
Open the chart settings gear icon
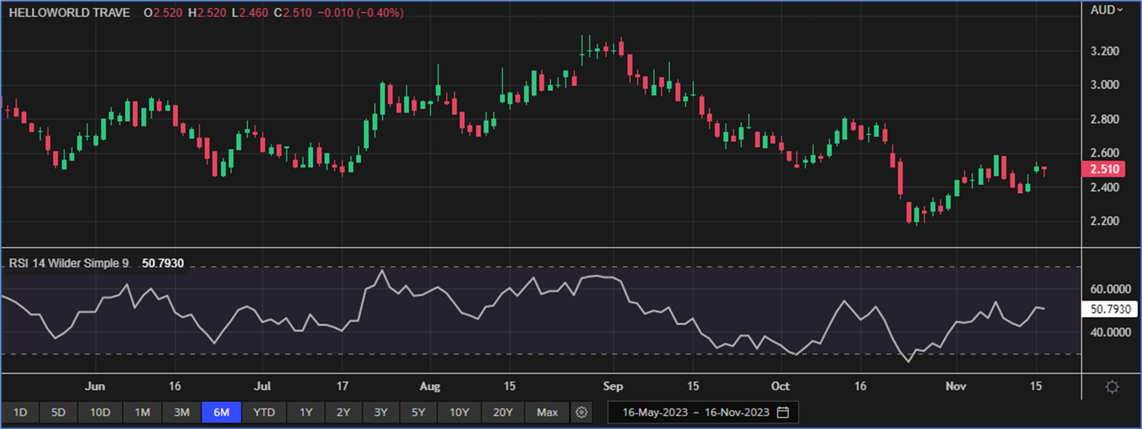click(581, 413)
